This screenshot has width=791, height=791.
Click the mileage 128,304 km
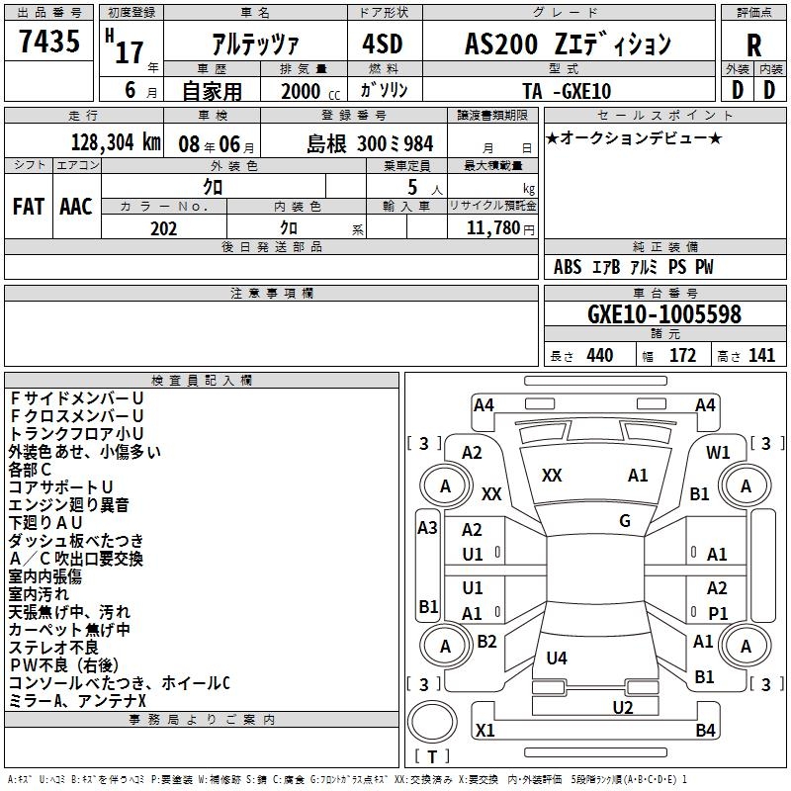116,142
